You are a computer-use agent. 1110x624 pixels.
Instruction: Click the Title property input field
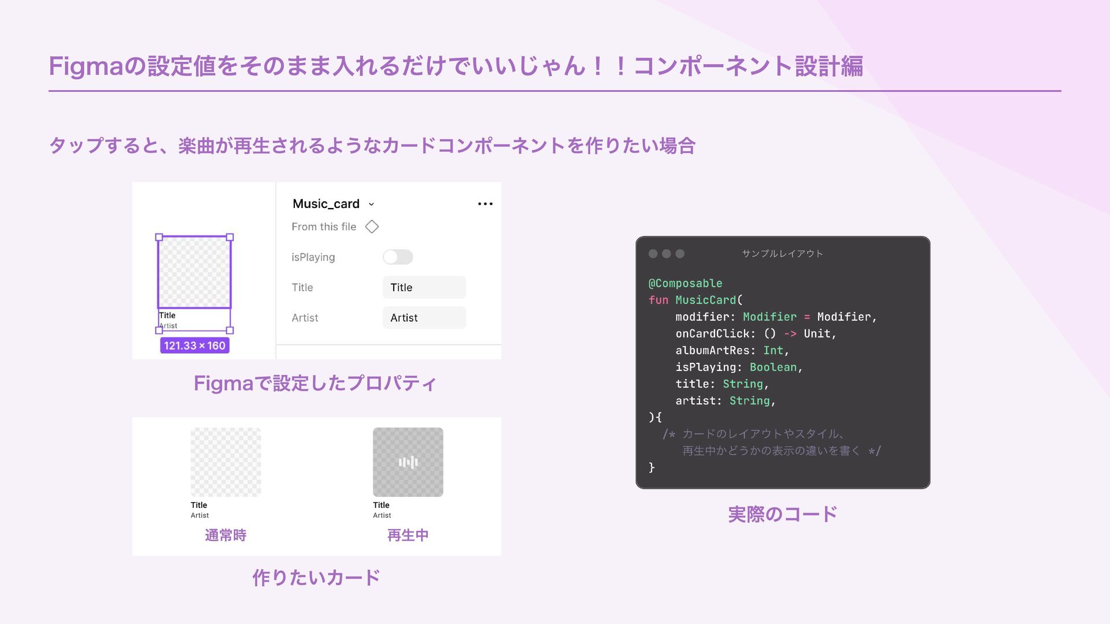[424, 287]
